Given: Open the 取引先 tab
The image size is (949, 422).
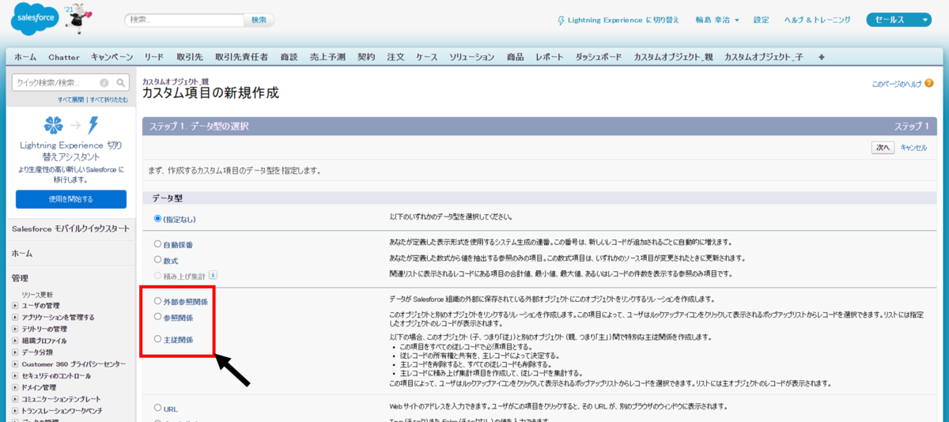Looking at the screenshot, I should [x=190, y=57].
